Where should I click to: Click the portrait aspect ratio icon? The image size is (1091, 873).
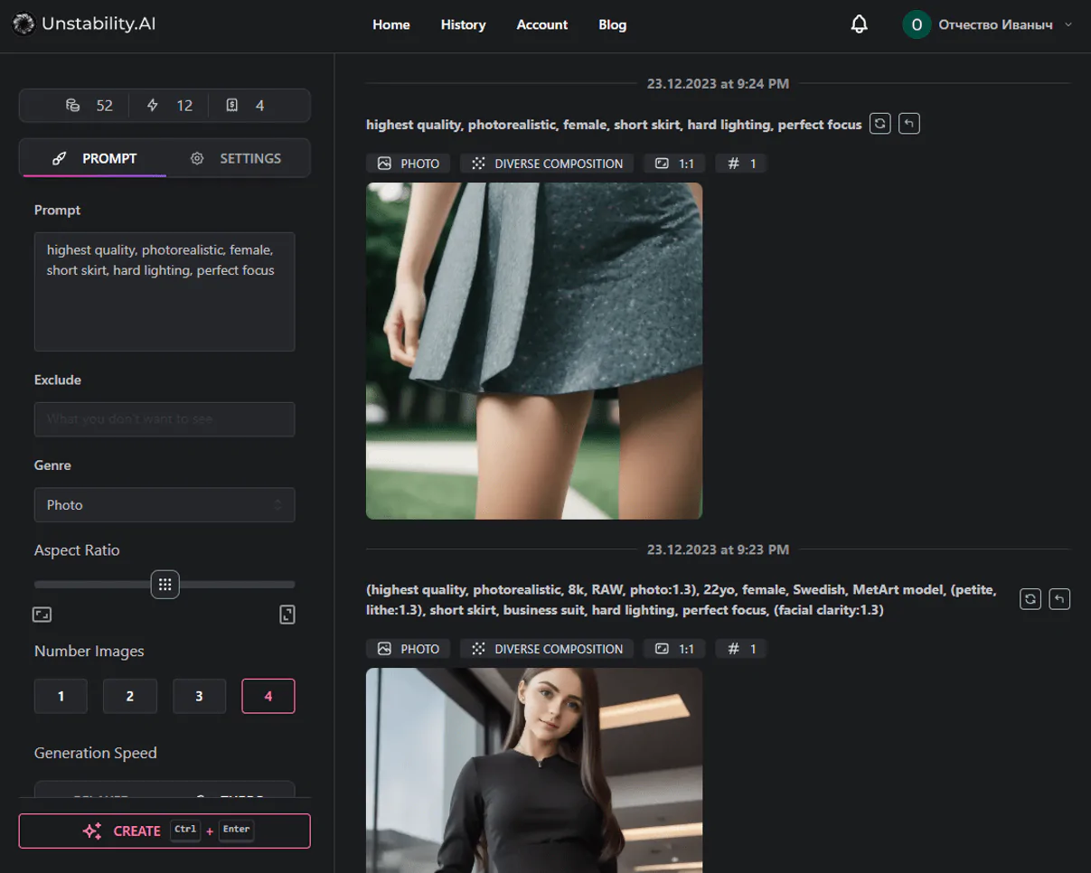tap(287, 615)
